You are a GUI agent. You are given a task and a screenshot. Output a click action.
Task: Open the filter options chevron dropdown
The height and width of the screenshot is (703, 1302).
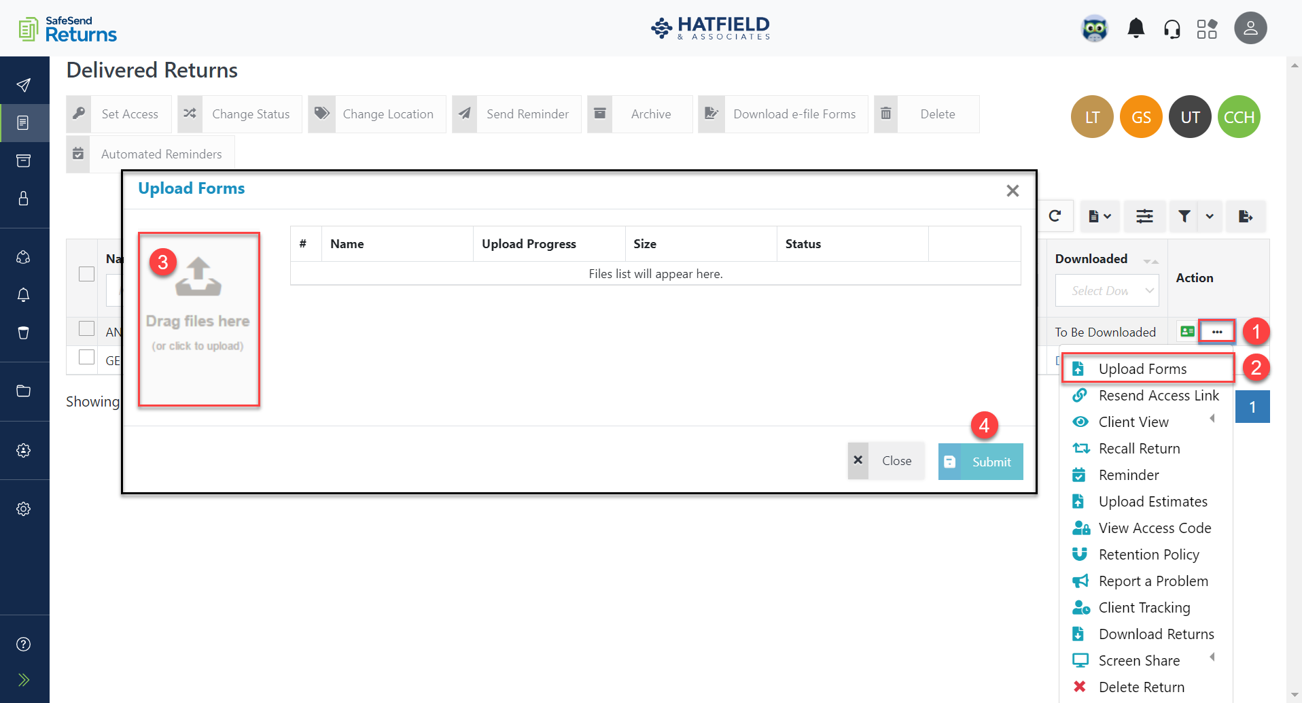1210,216
